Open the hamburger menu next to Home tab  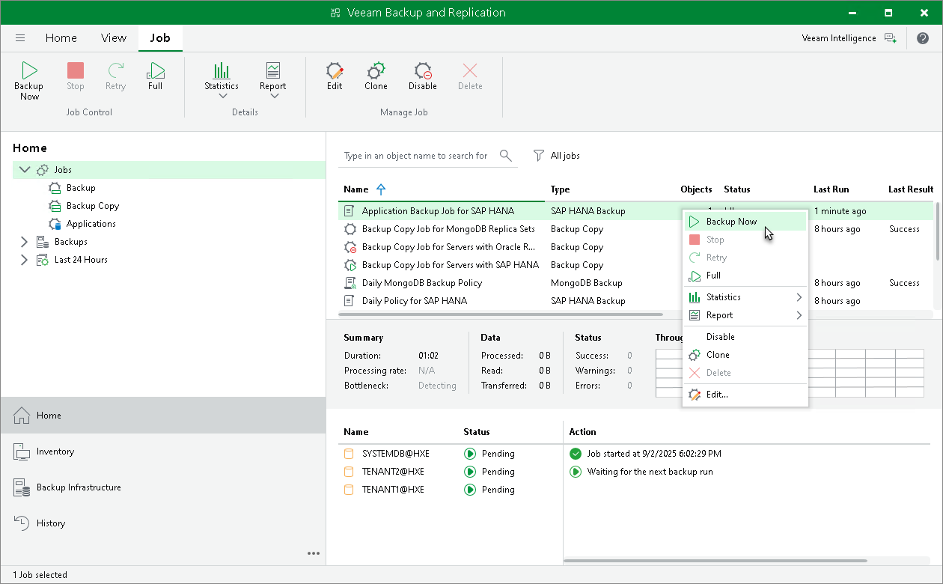(x=19, y=37)
